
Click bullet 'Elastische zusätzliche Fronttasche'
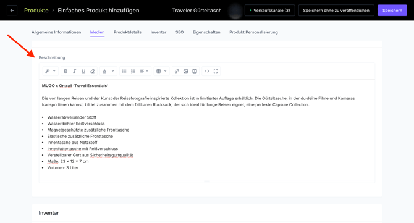coord(80,136)
